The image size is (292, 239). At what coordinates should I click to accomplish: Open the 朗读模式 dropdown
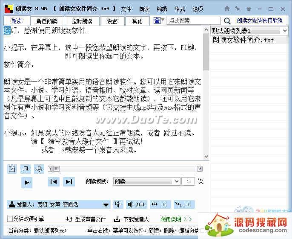(x=146, y=181)
